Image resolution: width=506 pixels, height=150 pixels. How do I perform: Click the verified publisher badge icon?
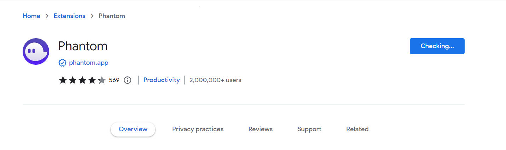pos(62,63)
